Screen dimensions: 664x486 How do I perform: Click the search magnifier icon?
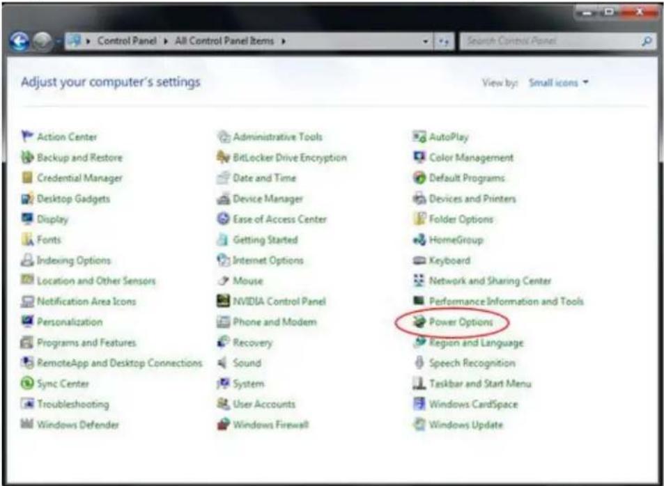click(647, 41)
